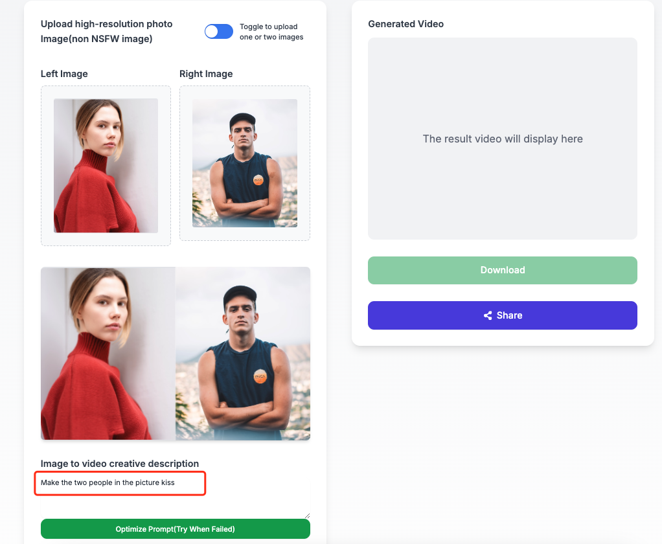662x544 pixels.
Task: Click the "Generated Video" heading
Action: [x=405, y=24]
